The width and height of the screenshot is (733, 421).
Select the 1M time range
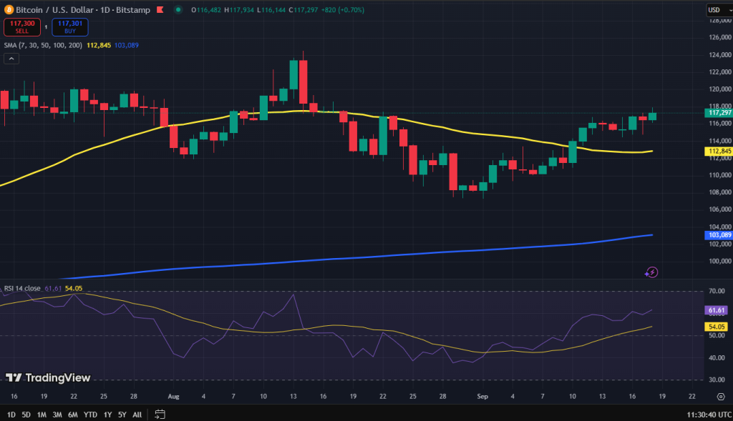[42, 415]
